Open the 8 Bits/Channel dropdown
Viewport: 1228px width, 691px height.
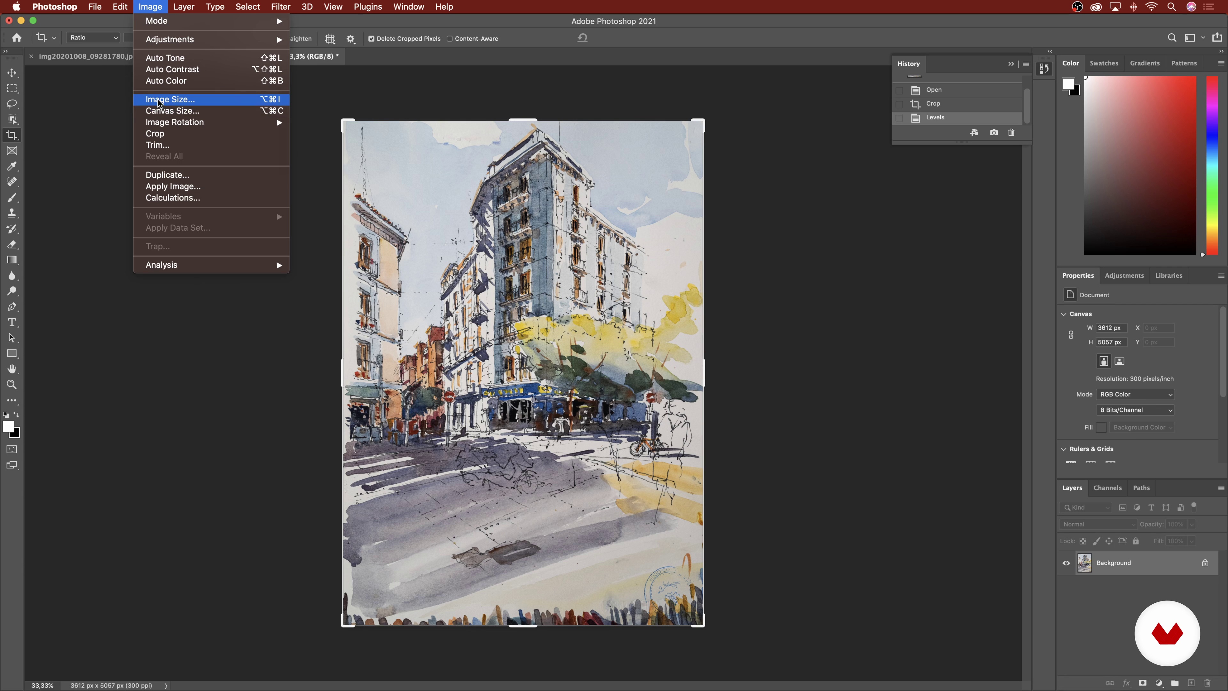click(x=1135, y=410)
